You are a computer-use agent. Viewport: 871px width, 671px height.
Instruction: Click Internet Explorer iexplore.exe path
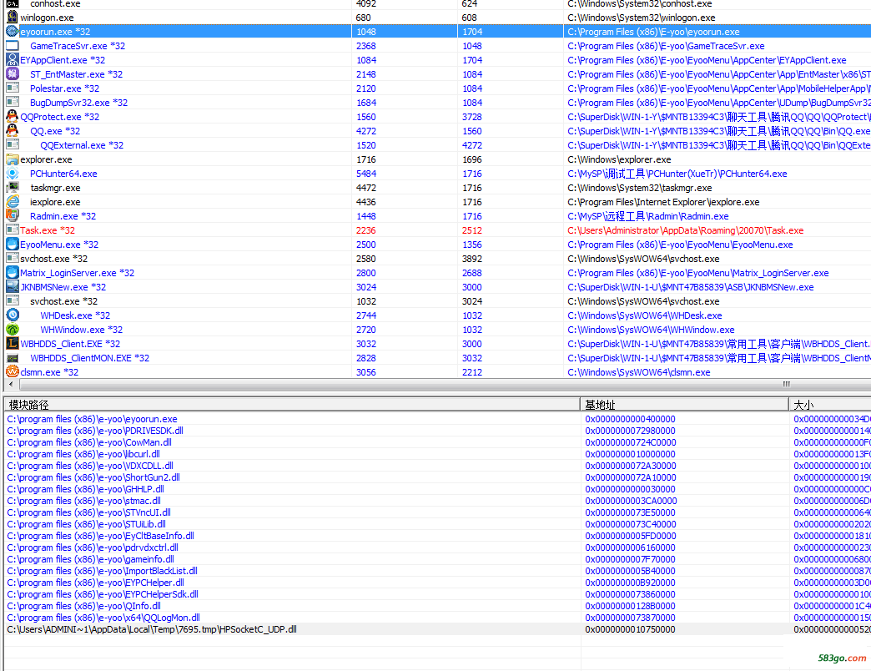663,202
